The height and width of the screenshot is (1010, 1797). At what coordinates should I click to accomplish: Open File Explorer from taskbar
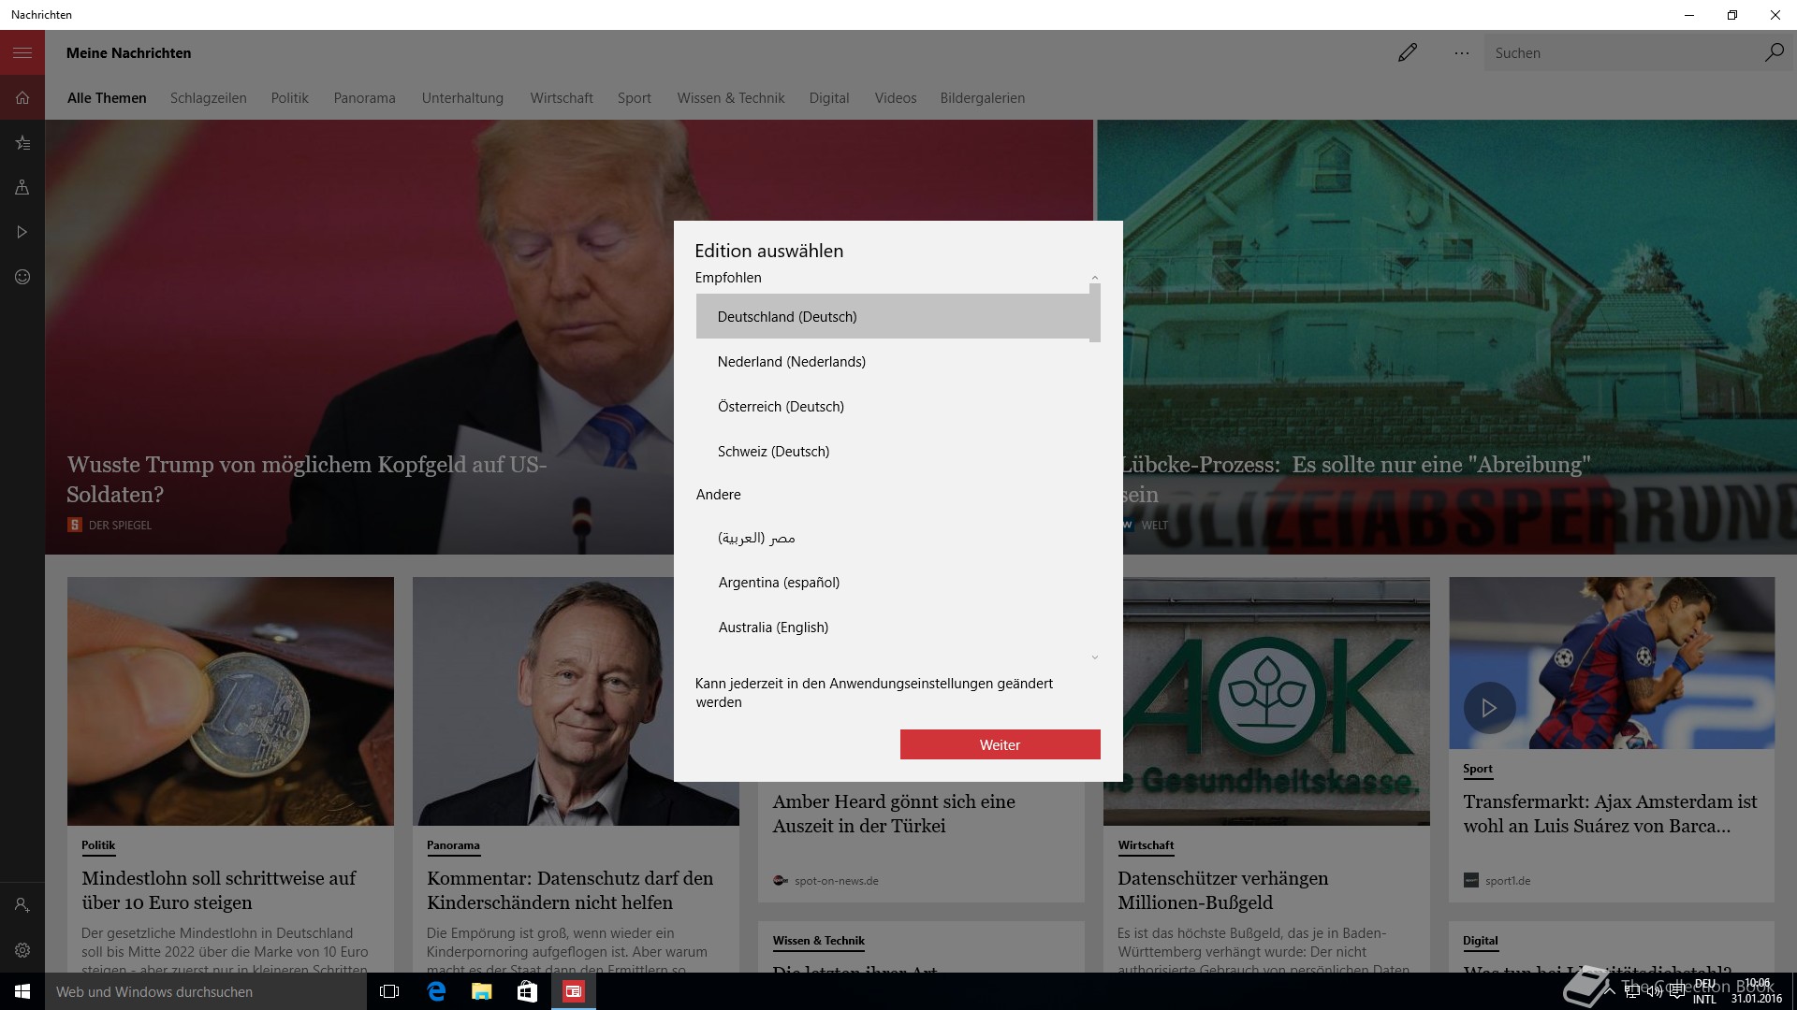481,991
